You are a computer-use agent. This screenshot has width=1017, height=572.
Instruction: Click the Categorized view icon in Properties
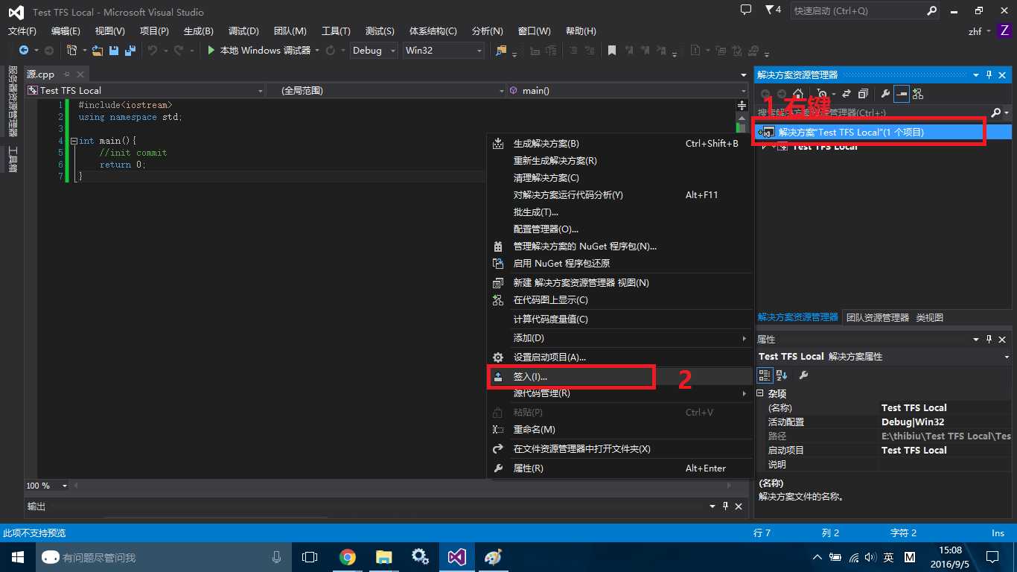(x=765, y=375)
